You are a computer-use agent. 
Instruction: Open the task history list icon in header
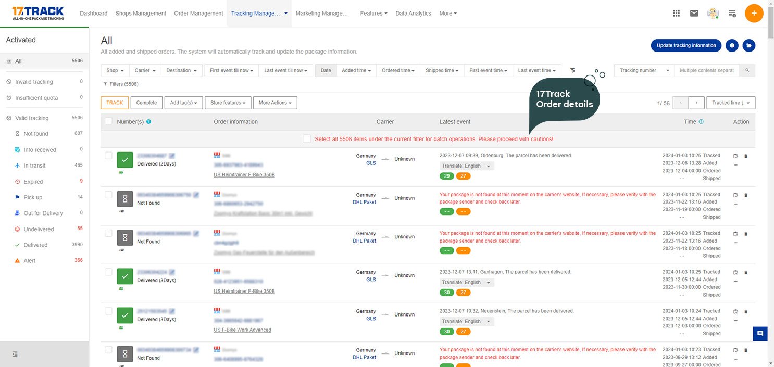pyautogui.click(x=732, y=14)
